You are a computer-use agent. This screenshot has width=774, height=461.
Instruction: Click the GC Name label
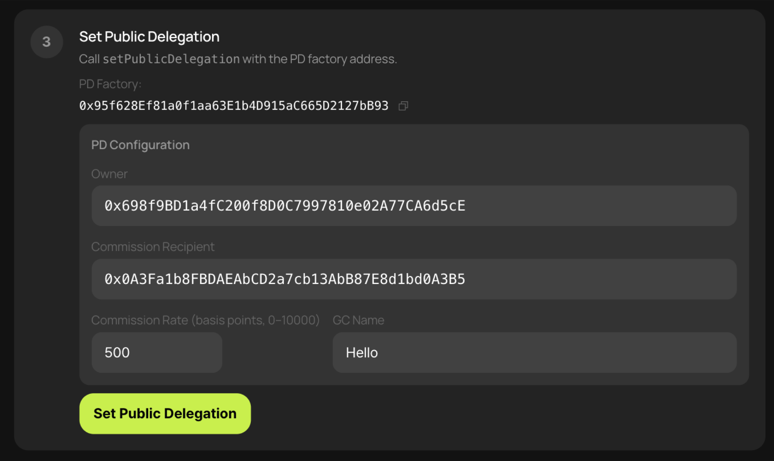[x=358, y=320]
